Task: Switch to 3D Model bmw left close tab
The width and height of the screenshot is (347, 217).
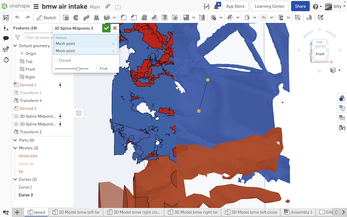Action: [251, 212]
